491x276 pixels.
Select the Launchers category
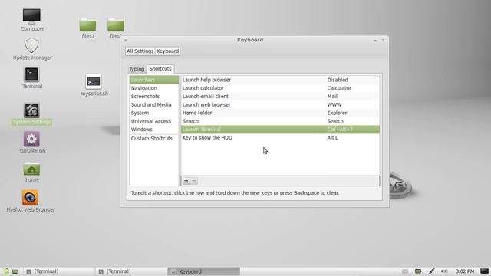[x=154, y=80]
